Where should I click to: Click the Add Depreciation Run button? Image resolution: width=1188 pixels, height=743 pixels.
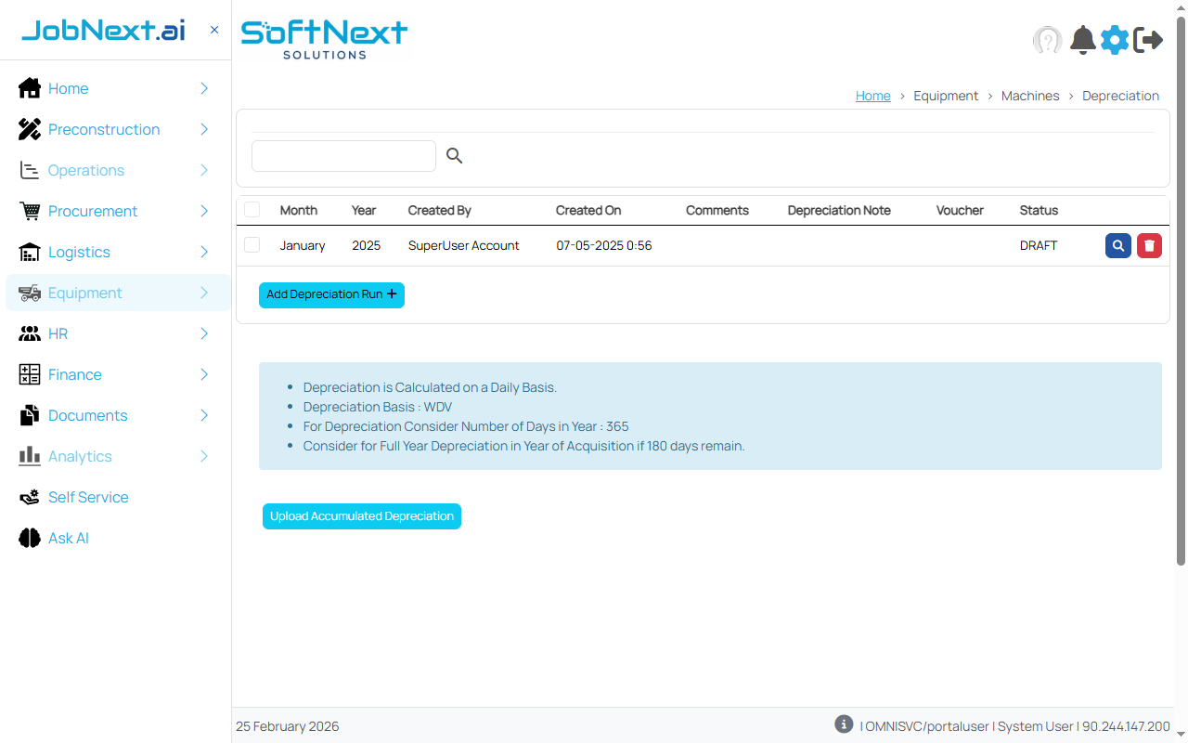click(331, 294)
